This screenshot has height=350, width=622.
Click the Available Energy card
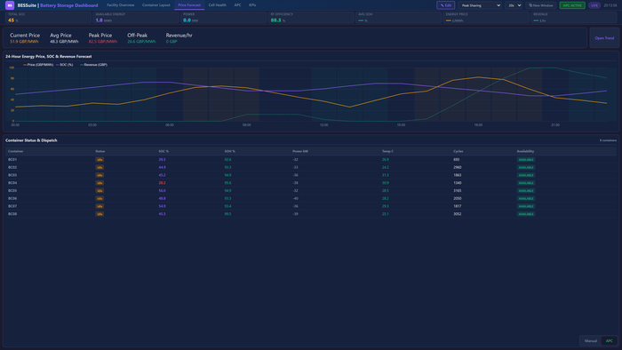[x=136, y=18]
